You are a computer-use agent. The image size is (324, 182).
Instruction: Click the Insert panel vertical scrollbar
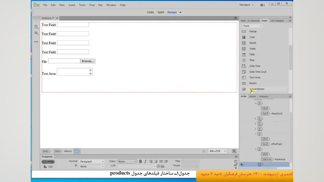291,57
